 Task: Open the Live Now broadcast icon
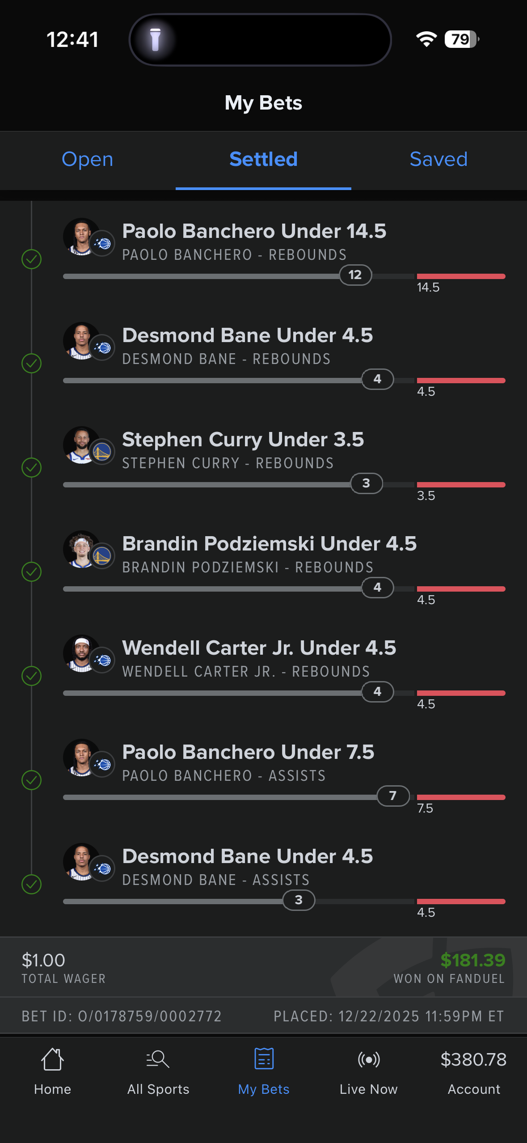(x=369, y=1059)
